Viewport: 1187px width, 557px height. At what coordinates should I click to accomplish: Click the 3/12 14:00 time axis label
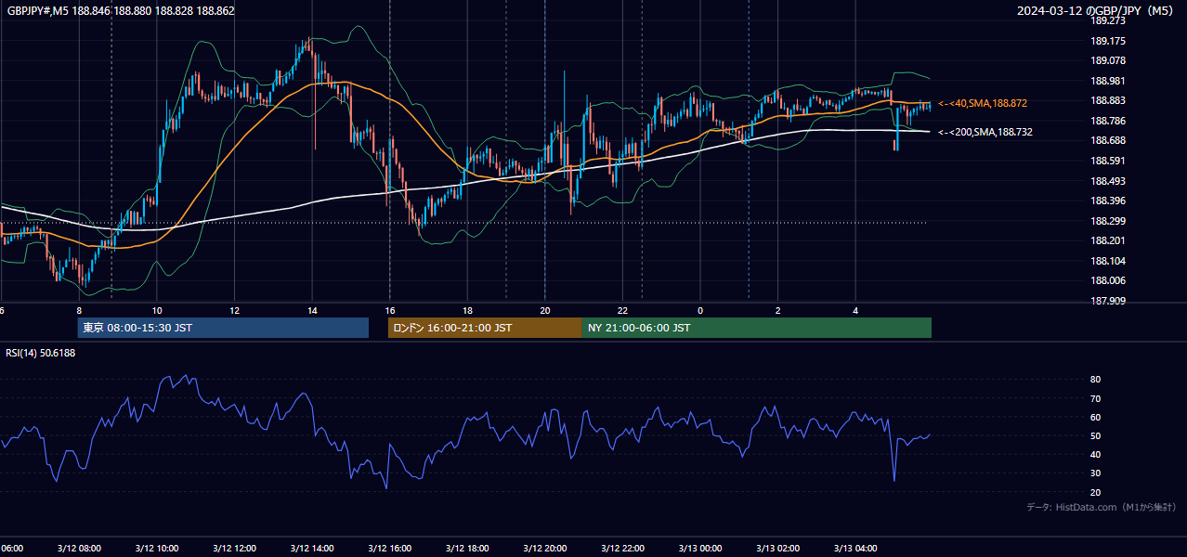pyautogui.click(x=312, y=549)
